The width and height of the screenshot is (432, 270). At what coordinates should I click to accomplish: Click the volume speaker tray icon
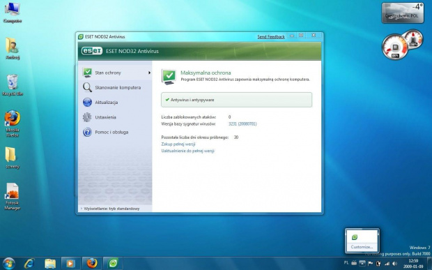coord(394,264)
